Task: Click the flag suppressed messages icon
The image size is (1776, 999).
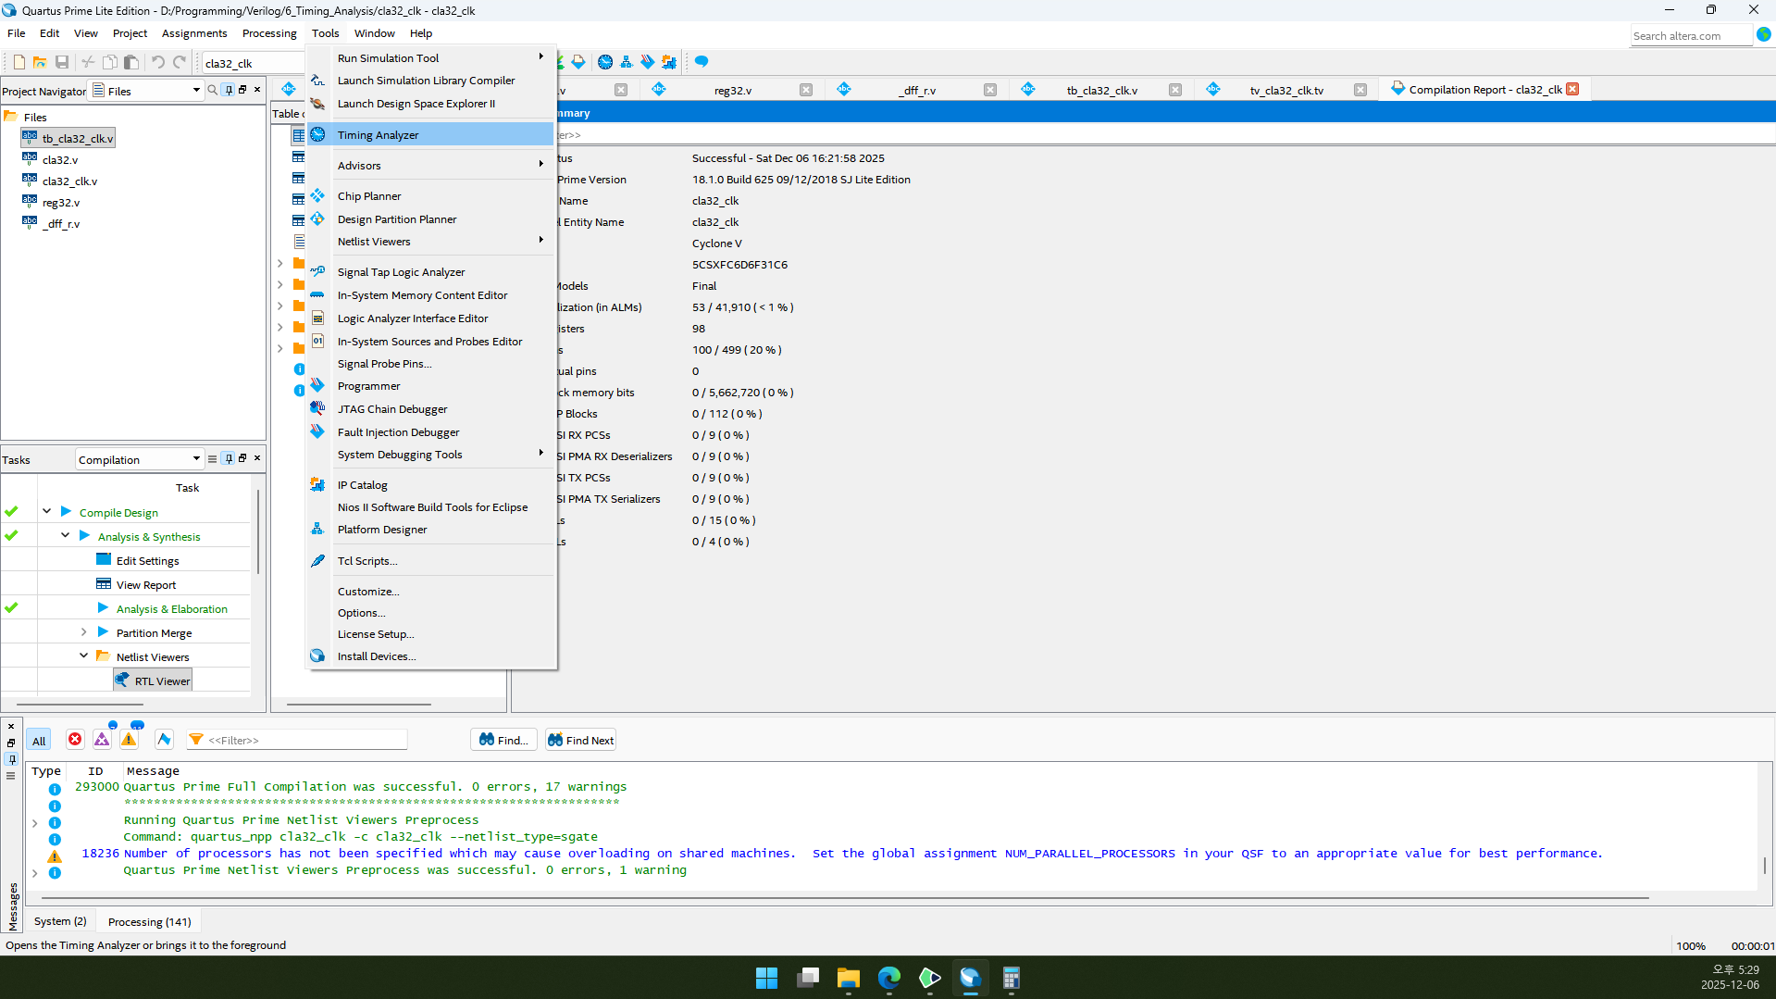Action: tap(164, 740)
